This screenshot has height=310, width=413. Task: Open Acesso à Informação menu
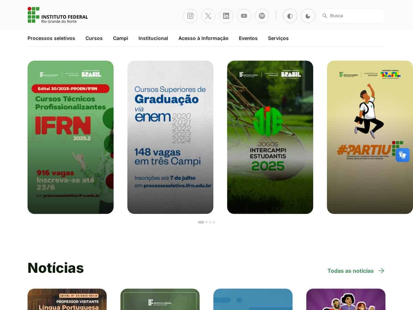[x=203, y=38]
